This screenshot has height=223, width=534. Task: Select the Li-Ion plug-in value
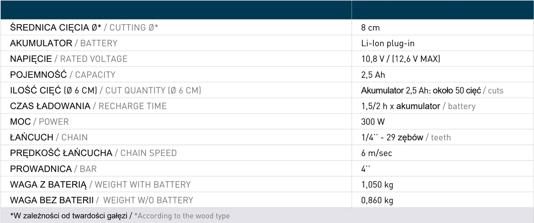pos(388,44)
